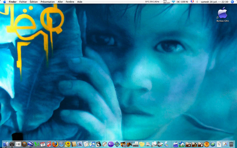
Task: Open the brown Address Book icon
Action: (x=74, y=144)
